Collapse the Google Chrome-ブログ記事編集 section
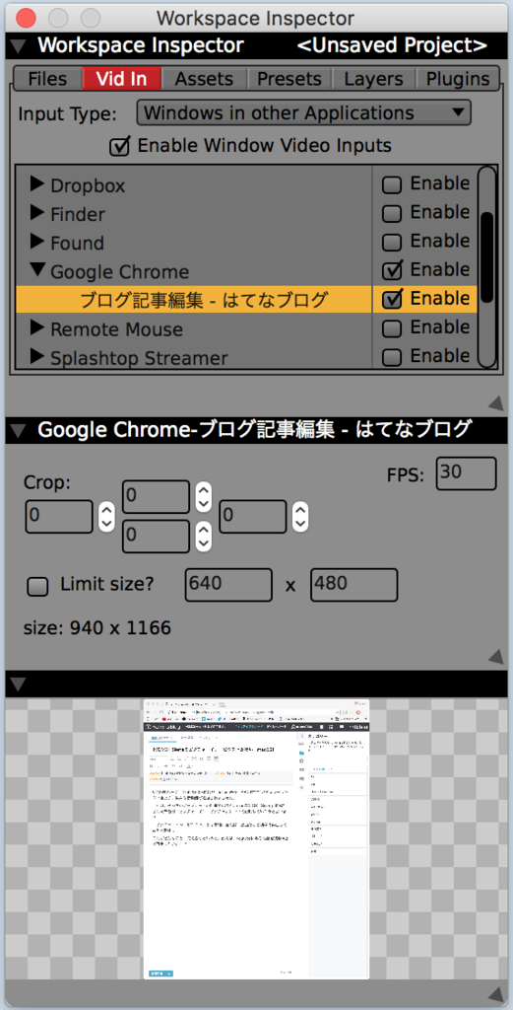Image resolution: width=513 pixels, height=1010 pixels. click(x=18, y=430)
